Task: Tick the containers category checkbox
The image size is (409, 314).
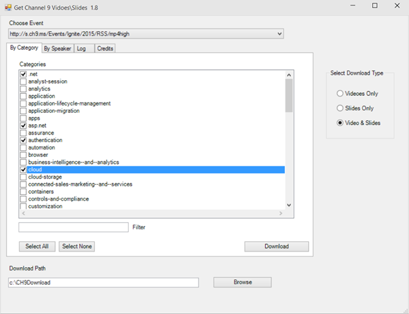Action: (23, 192)
